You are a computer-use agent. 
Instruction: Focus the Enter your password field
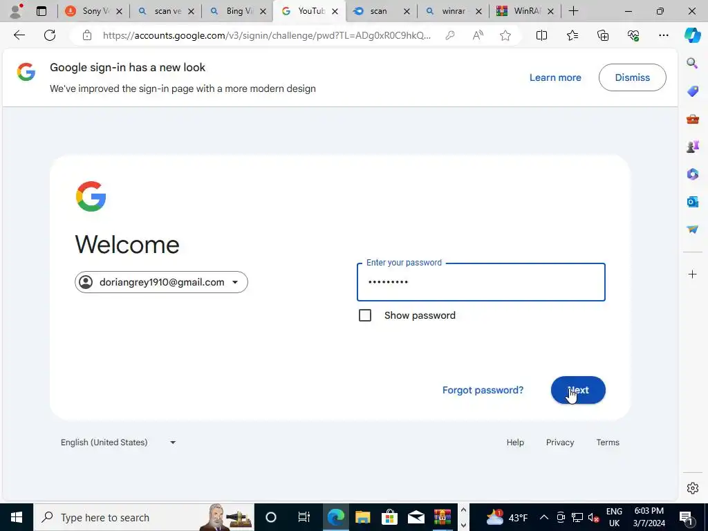click(x=481, y=282)
